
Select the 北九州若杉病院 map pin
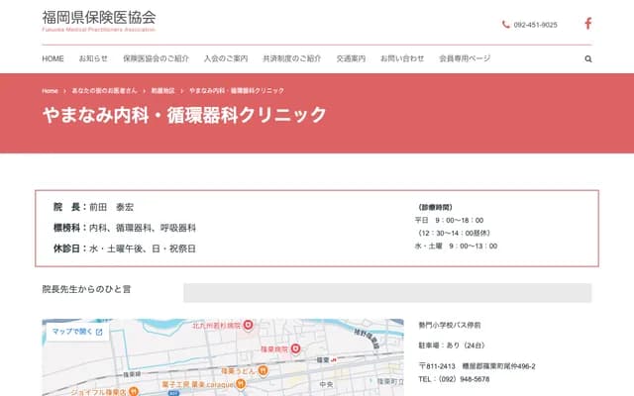(249, 325)
